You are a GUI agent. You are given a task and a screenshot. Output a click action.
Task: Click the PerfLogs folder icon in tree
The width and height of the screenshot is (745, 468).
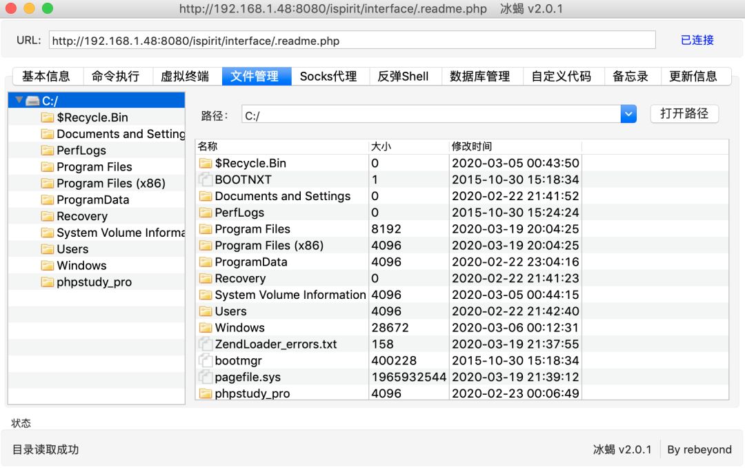(48, 150)
